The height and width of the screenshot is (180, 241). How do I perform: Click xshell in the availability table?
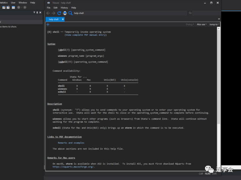click(x=62, y=92)
